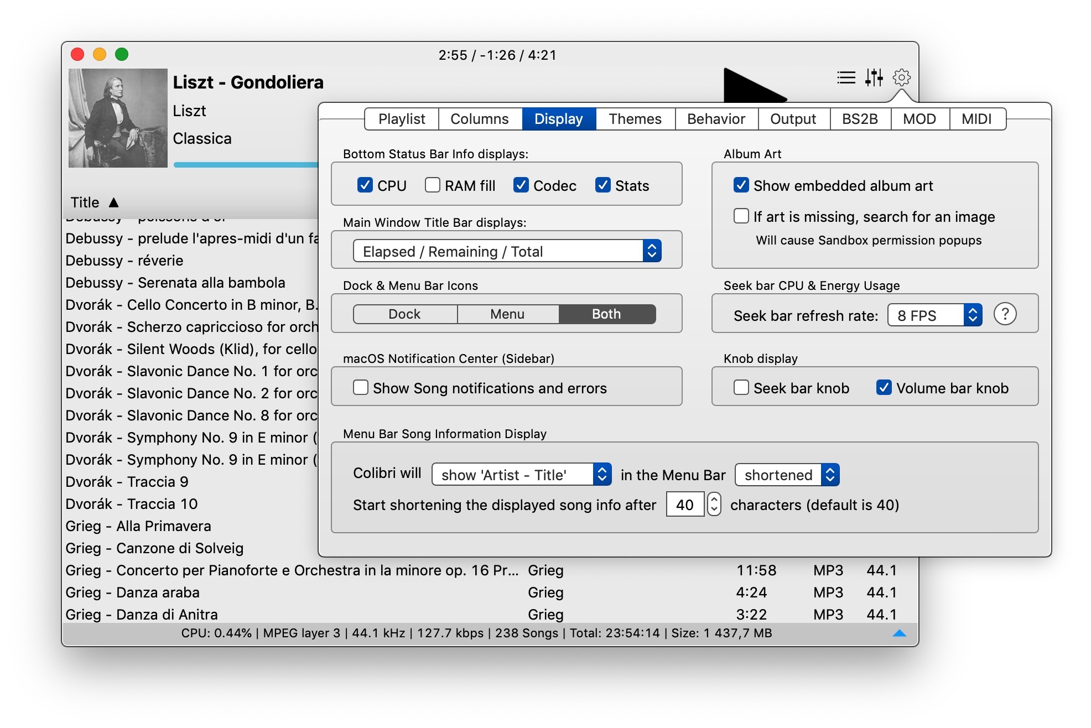1091x728 pixels.
Task: Open the Elapsed / Remaining / Total dropdown
Action: [507, 252]
